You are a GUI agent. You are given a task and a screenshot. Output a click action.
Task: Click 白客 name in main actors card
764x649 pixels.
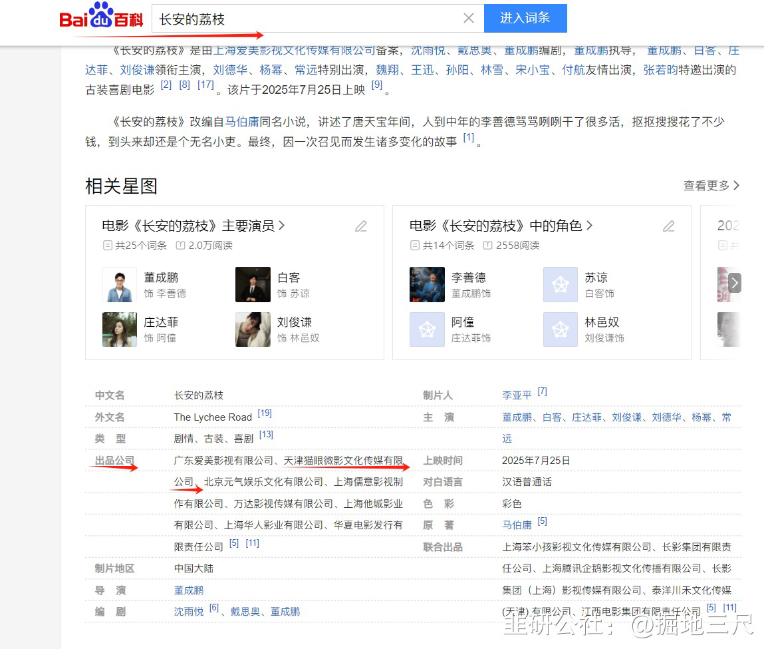(x=289, y=278)
